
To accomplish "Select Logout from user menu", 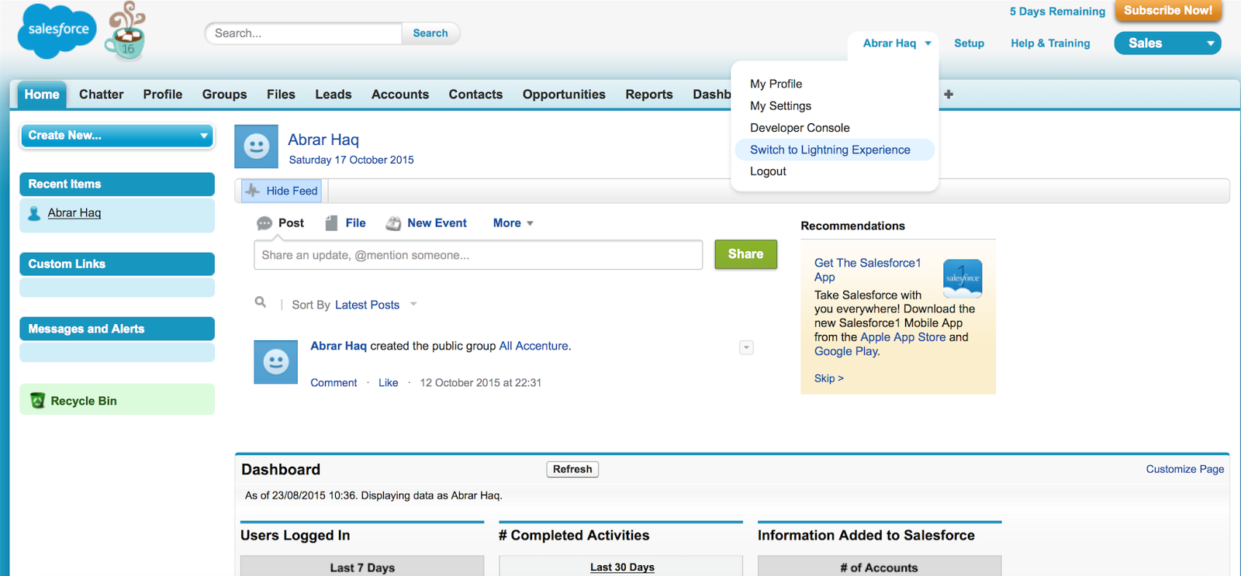I will tap(768, 171).
